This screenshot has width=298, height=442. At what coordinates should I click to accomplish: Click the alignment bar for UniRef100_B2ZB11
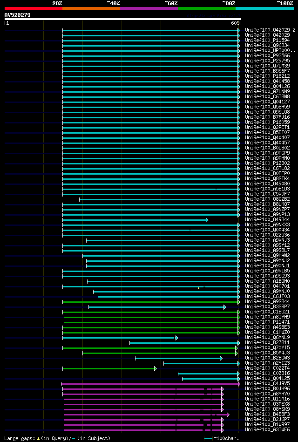point(185,343)
